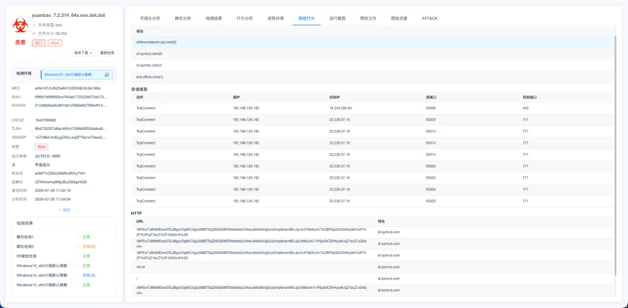
Task: Open the 检测结果 tab
Action: pyautogui.click(x=213, y=19)
